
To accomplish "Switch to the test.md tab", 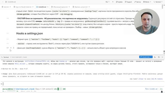I will (x=5, y=7).
